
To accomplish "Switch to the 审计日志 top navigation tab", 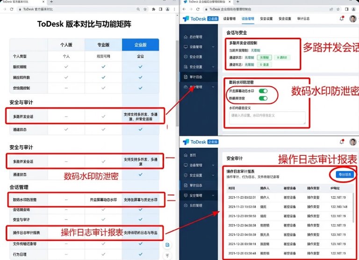I will pos(303,19).
